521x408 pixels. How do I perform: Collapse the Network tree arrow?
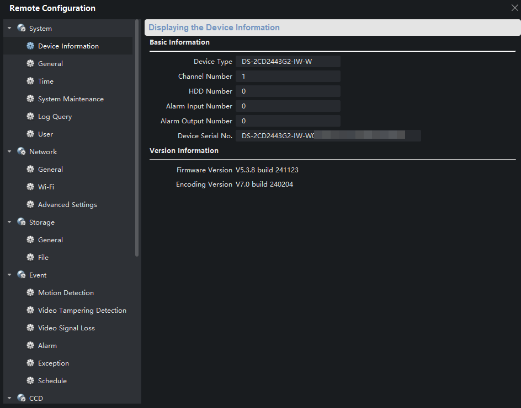tap(9, 152)
